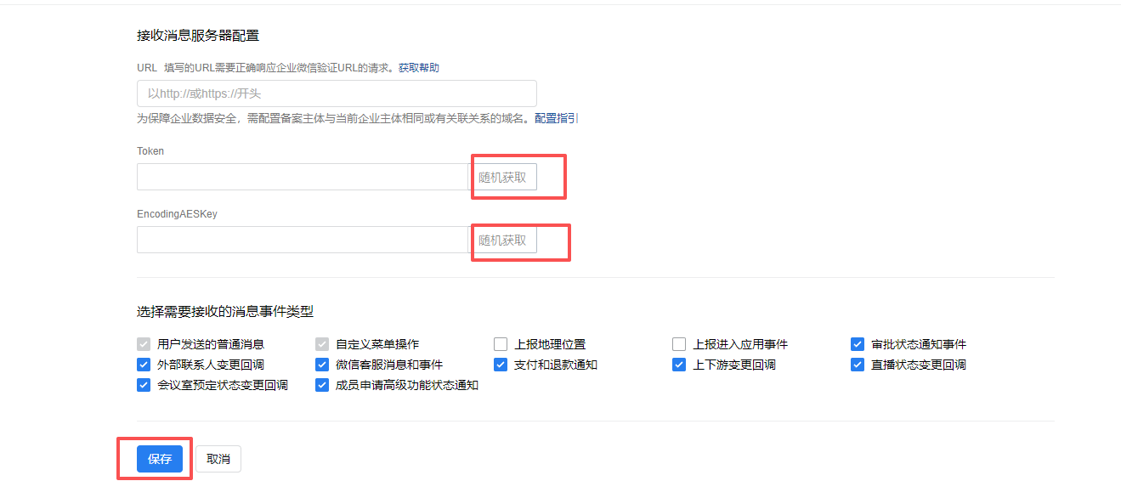Click the URL input field
1121x498 pixels.
337,93
